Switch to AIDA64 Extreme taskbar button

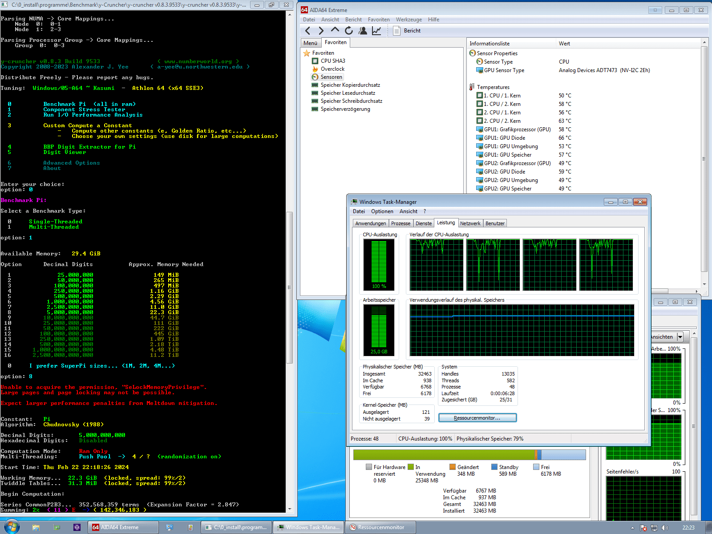pyautogui.click(x=124, y=527)
